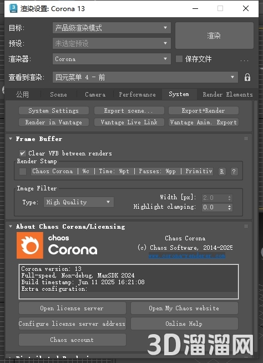
Task: Open render stamp help question mark
Action: [x=234, y=172]
